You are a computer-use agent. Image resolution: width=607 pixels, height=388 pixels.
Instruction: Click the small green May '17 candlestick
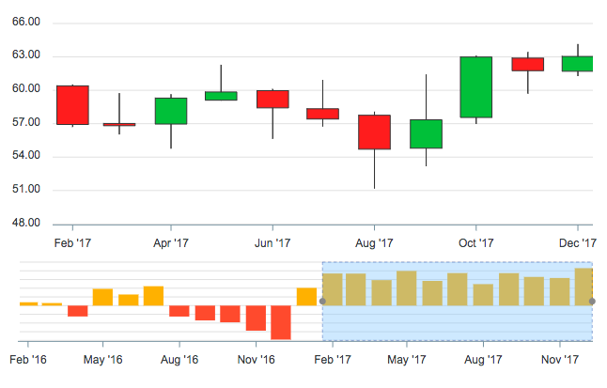pos(221,96)
